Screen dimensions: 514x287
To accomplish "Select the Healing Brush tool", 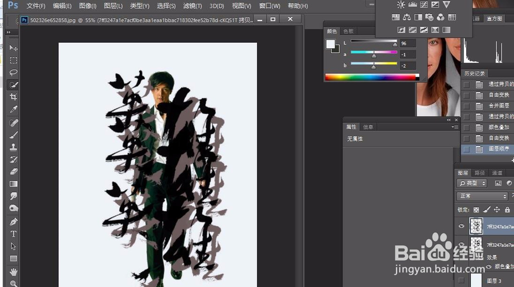I will pyautogui.click(x=13, y=123).
